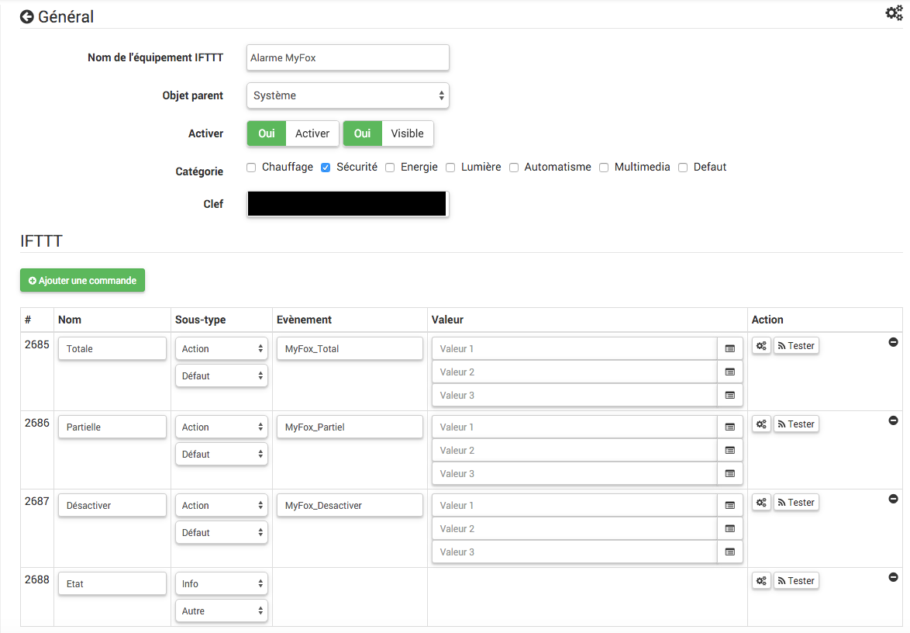The height and width of the screenshot is (633, 910).
Task: Click list icon beside Partielle Valeur 2
Action: point(730,450)
